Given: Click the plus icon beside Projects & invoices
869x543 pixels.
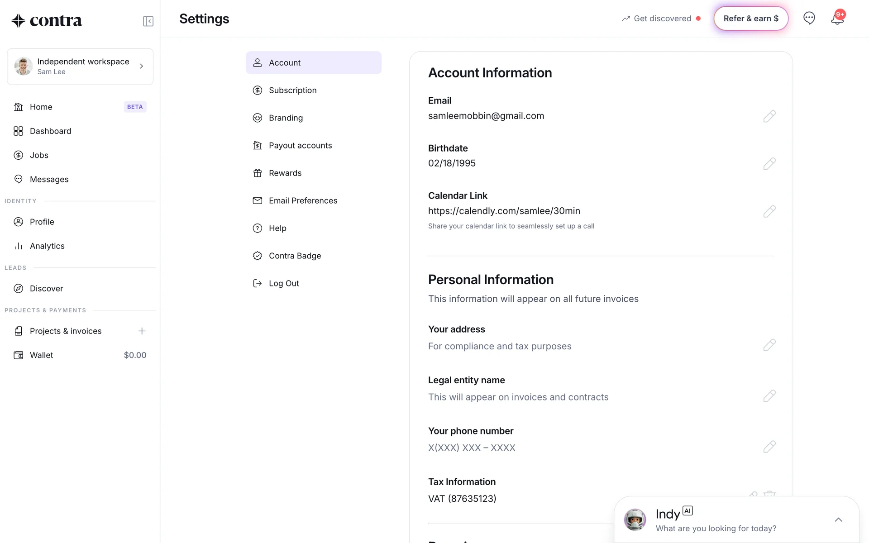Looking at the screenshot, I should (x=142, y=331).
